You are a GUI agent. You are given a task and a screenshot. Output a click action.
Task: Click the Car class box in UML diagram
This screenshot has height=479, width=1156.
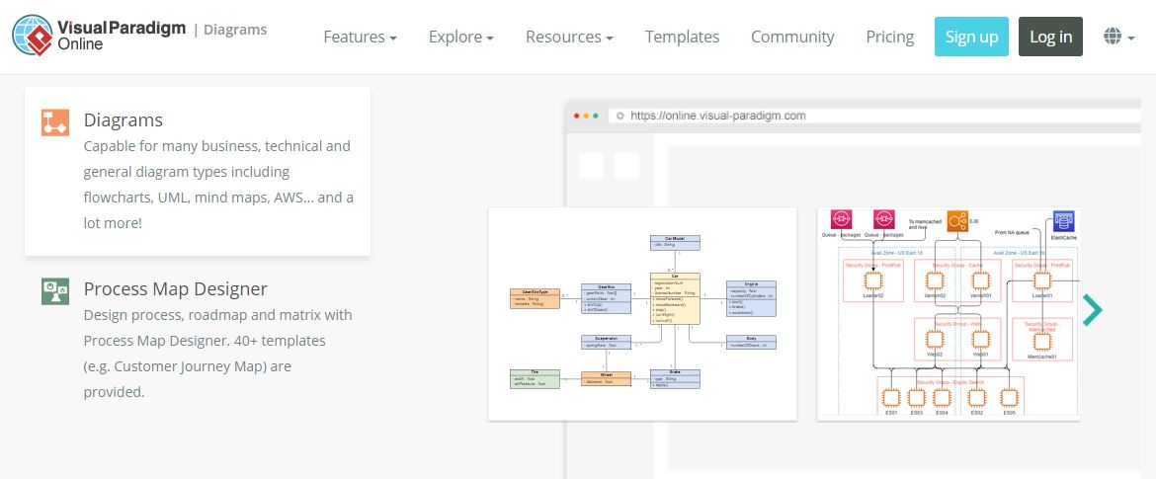675,298
